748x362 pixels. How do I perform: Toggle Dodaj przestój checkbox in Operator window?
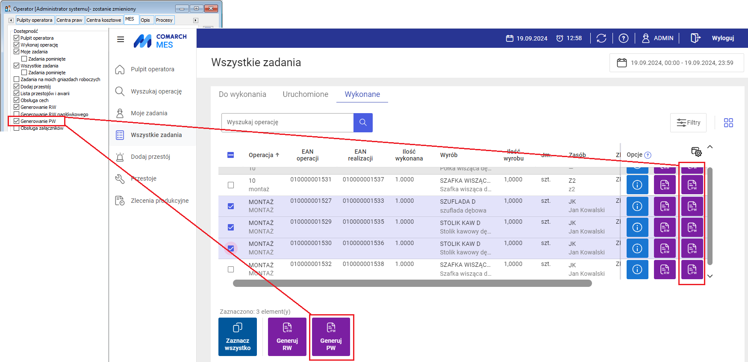tap(16, 87)
